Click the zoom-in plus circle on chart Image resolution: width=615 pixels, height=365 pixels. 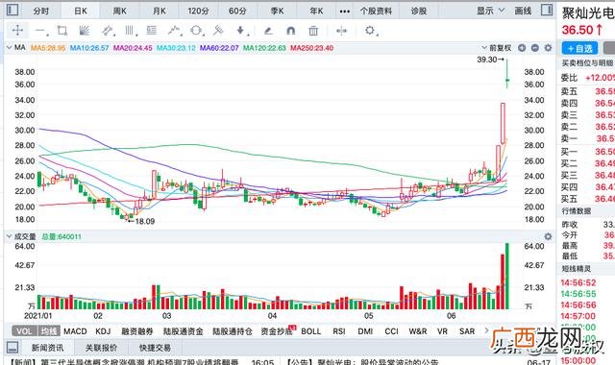coord(522,48)
